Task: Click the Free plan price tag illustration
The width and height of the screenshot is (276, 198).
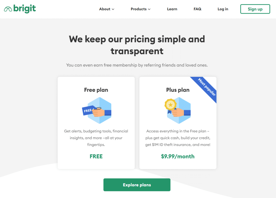Action: coord(97,110)
